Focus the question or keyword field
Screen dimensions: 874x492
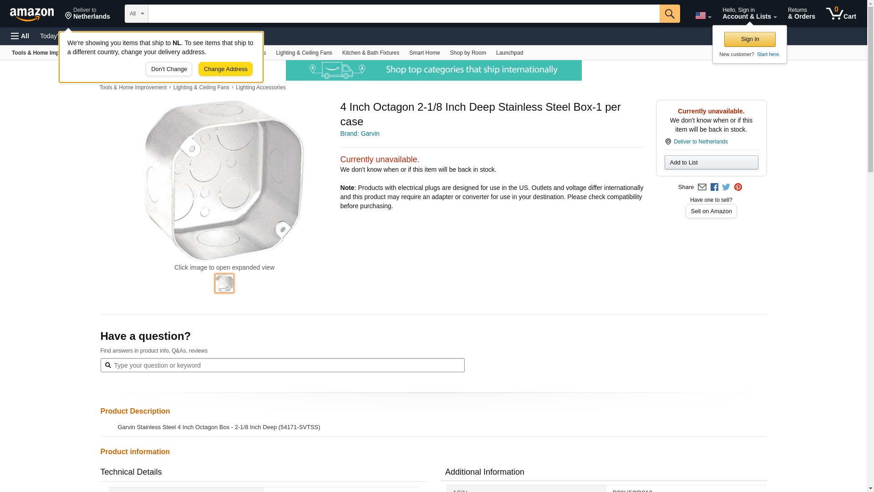287,365
